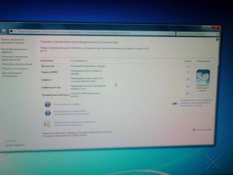Click the 'Общая оценка' column header
The height and width of the screenshot is (175, 233).
coord(204,61)
